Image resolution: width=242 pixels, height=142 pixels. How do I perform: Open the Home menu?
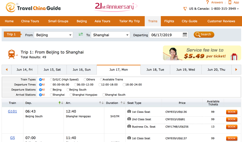point(9,21)
